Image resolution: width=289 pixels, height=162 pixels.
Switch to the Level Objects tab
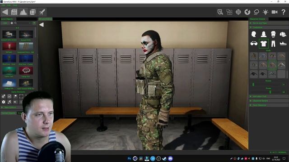[x=7, y=19]
